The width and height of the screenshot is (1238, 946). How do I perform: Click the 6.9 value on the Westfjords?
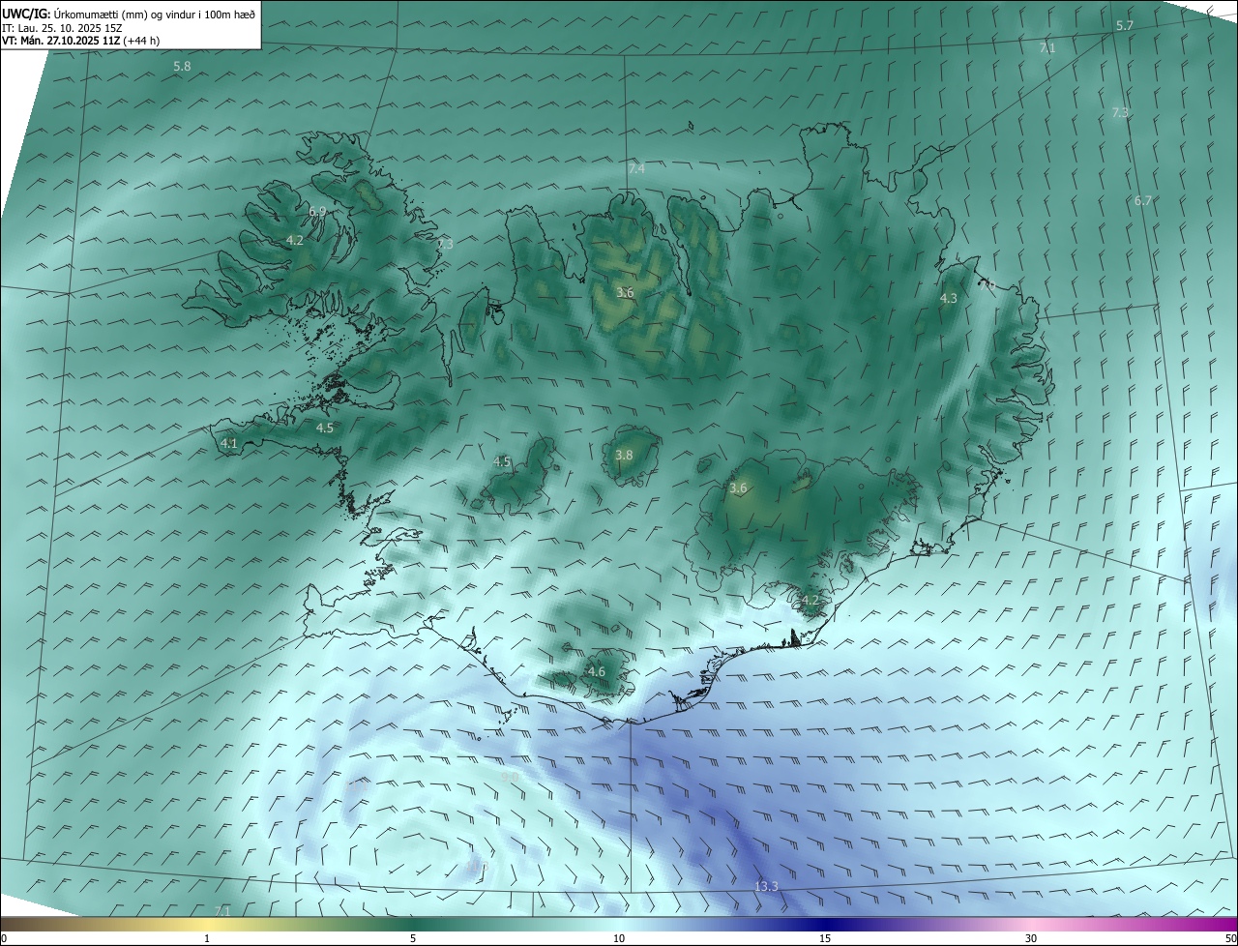(317, 212)
